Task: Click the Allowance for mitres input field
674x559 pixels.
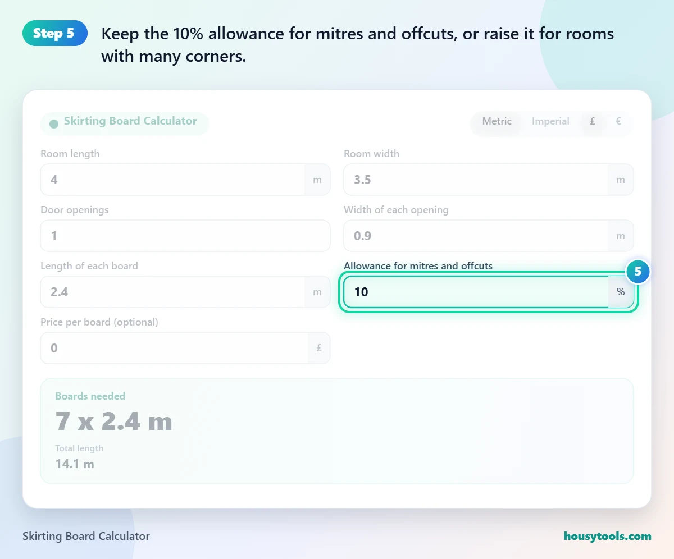Action: [489, 292]
